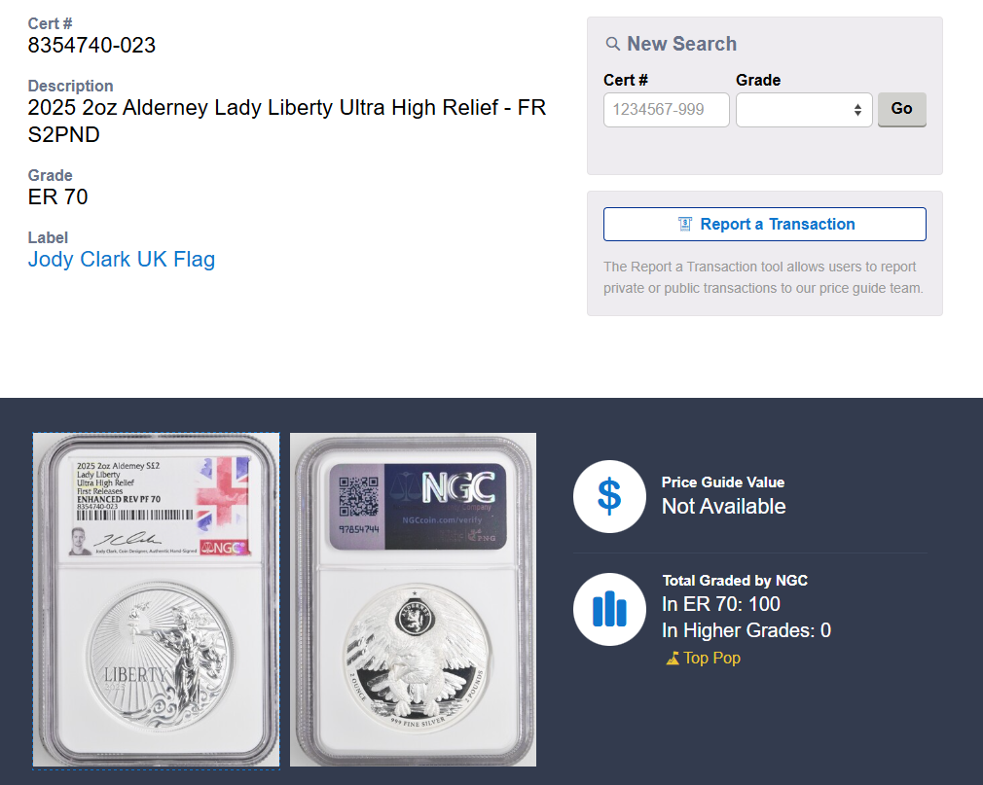This screenshot has height=785, width=983.
Task: Click the New Search heading
Action: coord(681,44)
